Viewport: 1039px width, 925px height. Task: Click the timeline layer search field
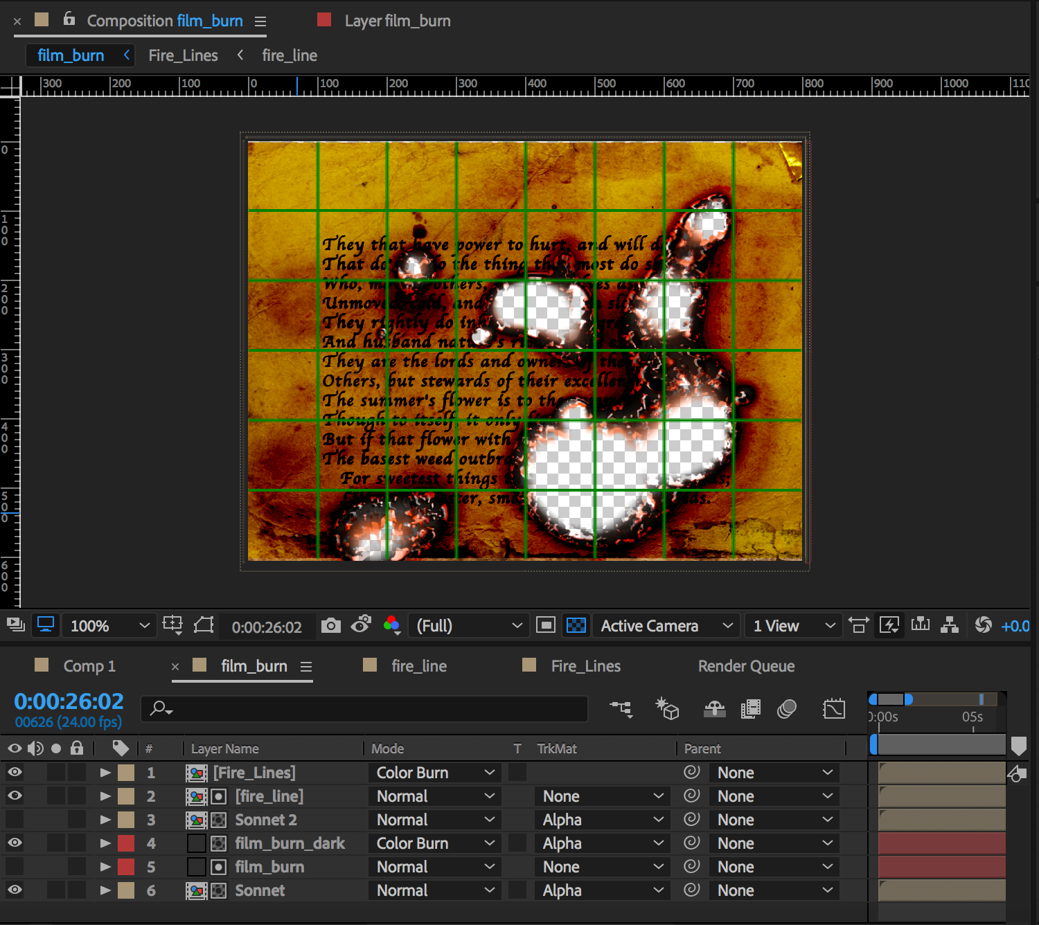coord(364,708)
